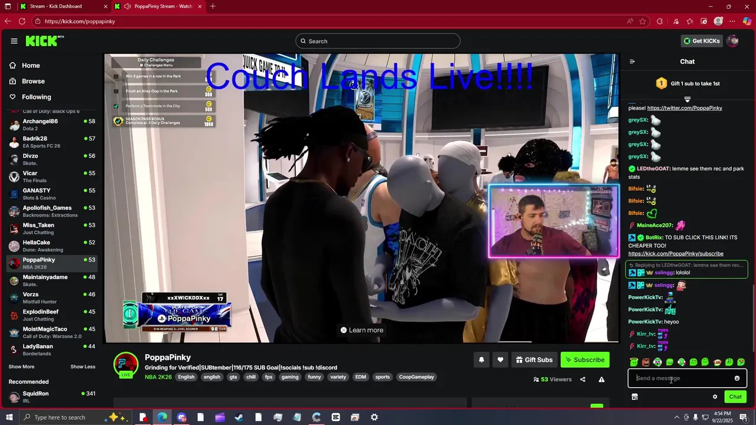Image resolution: width=756 pixels, height=425 pixels.
Task: Click NBA 2K26 category link
Action: 158,377
